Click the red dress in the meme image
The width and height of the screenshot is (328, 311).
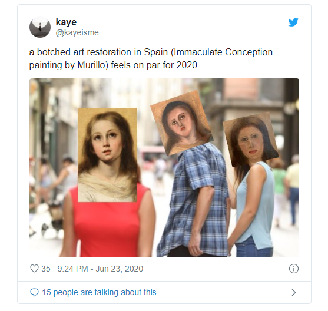pos(107,228)
